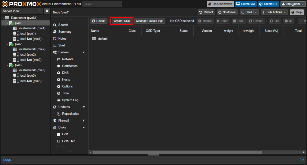This screenshot has height=165, width=307.
Task: Open the LVM-Thin disks item
Action: tap(69, 141)
